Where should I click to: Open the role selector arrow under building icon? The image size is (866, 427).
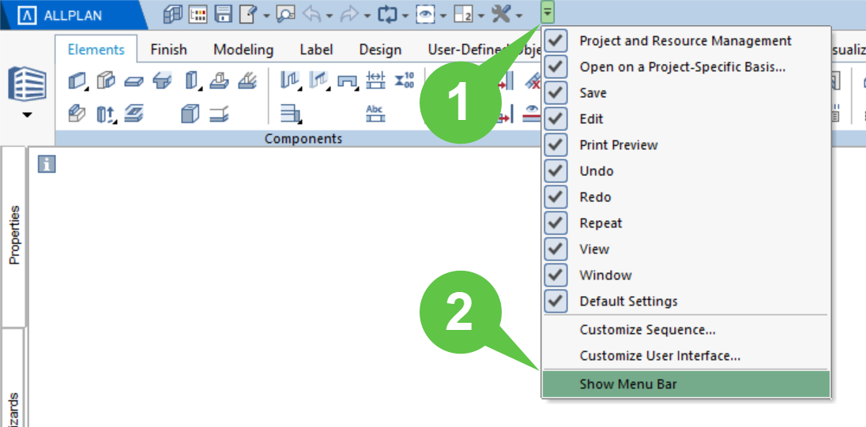[x=27, y=115]
